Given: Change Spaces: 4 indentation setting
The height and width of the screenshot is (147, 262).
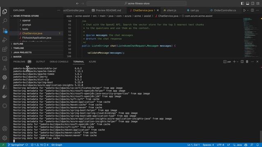Looking at the screenshot, I should pos(208,145).
